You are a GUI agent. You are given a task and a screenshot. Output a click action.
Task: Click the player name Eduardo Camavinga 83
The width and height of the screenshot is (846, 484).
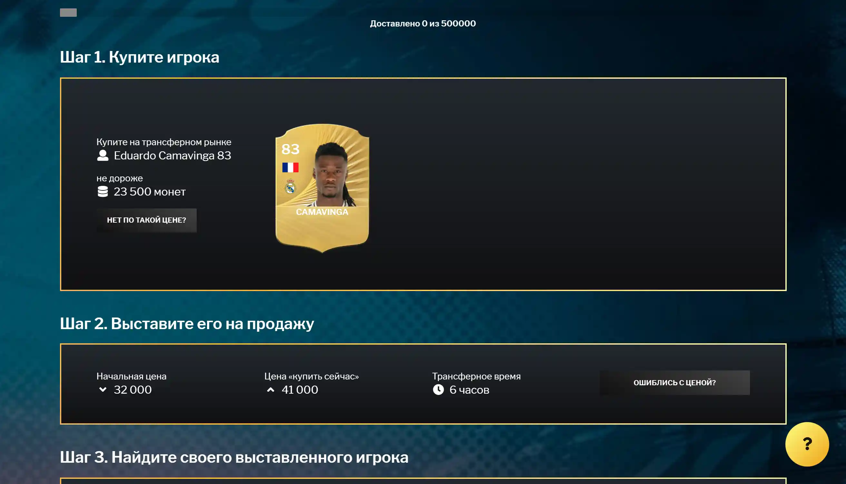pos(172,156)
